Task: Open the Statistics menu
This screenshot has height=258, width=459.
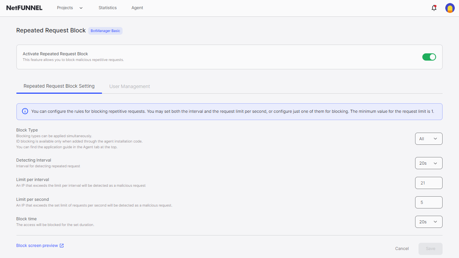Action: 107,8
